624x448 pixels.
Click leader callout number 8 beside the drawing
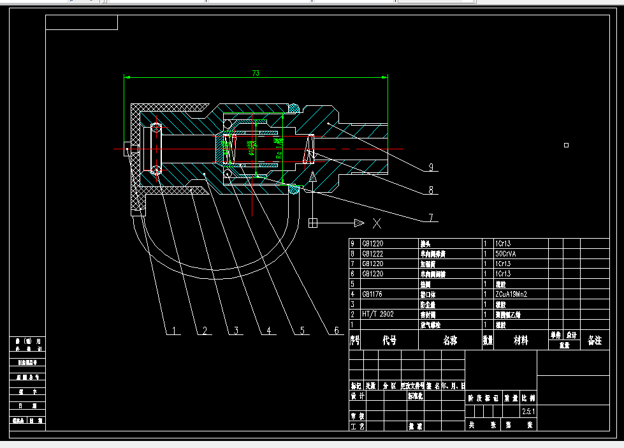click(x=431, y=190)
